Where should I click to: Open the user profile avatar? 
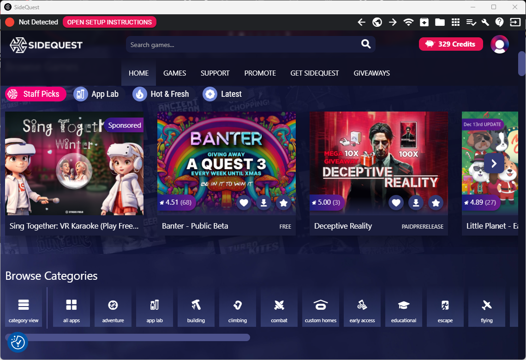[x=500, y=44]
